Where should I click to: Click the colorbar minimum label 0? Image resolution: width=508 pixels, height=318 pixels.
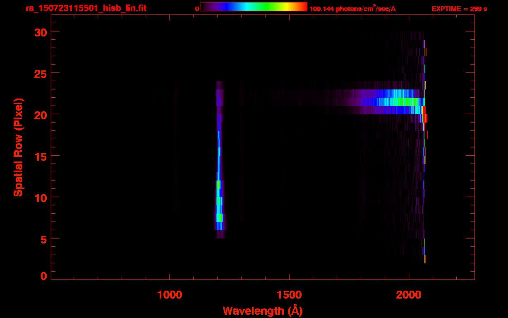tap(197, 9)
